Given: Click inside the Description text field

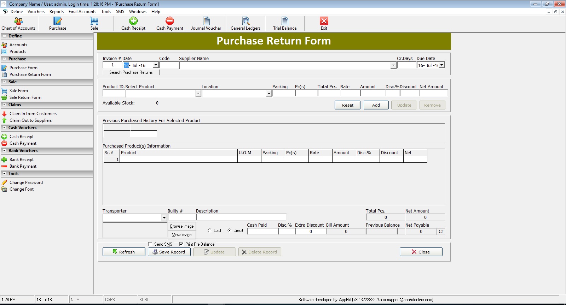Looking at the screenshot, I should 241,217.
